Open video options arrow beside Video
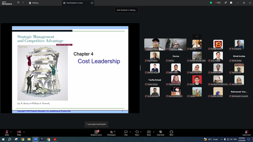Viewport: 253px width, 142px height. point(24,132)
